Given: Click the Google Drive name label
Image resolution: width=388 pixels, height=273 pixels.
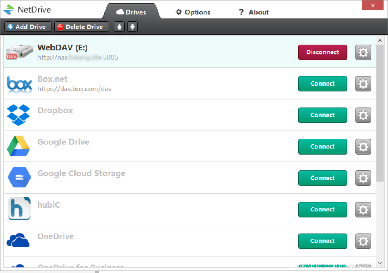Looking at the screenshot, I should tap(63, 142).
